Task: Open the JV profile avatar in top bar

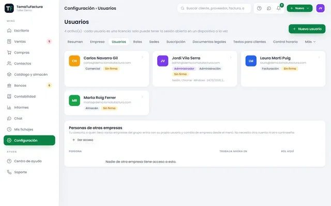Action: click(x=320, y=8)
